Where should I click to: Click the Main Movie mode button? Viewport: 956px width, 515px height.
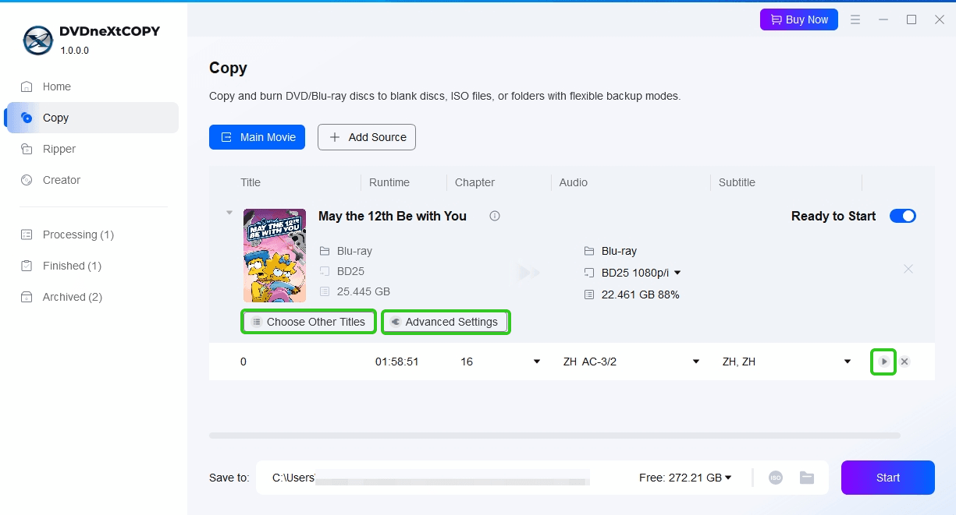tap(257, 137)
